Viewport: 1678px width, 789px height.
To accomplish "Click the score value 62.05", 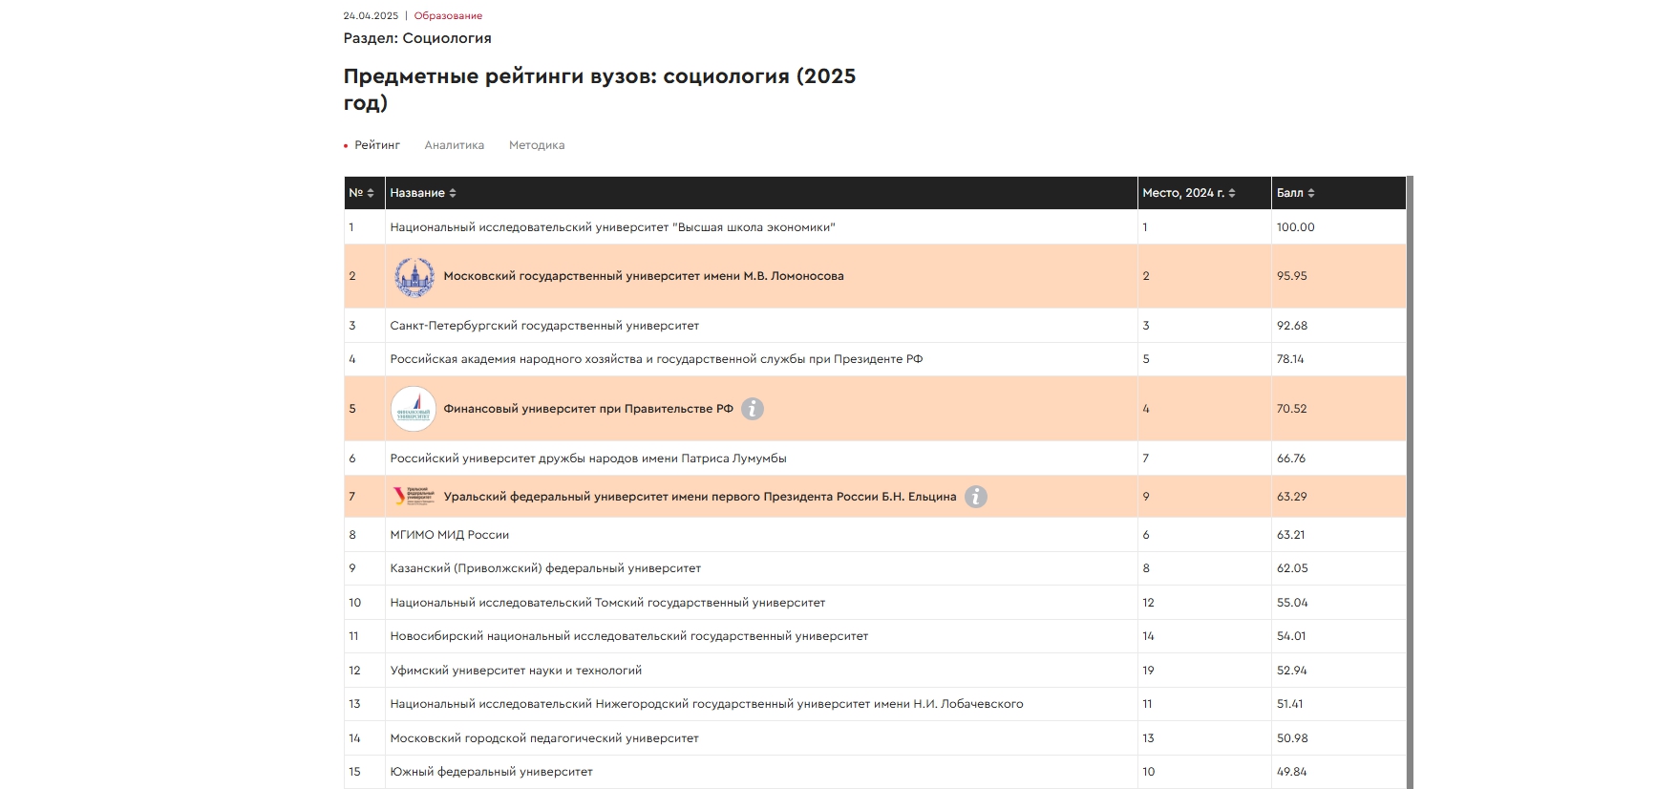I will [1292, 568].
